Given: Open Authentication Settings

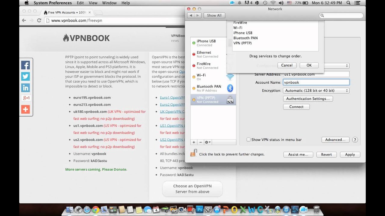Looking at the screenshot, I should (308, 99).
